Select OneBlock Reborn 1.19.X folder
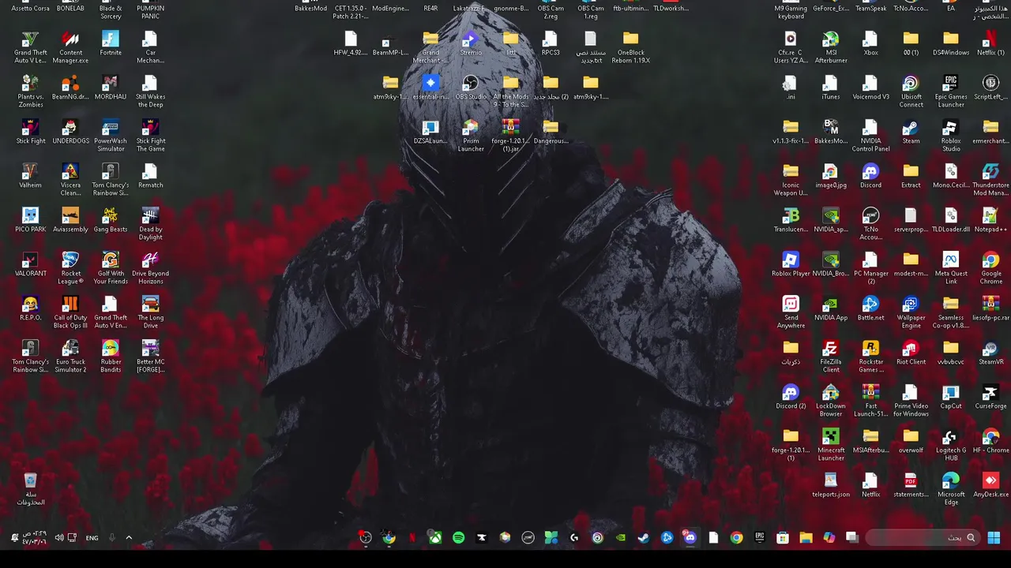 point(630,47)
